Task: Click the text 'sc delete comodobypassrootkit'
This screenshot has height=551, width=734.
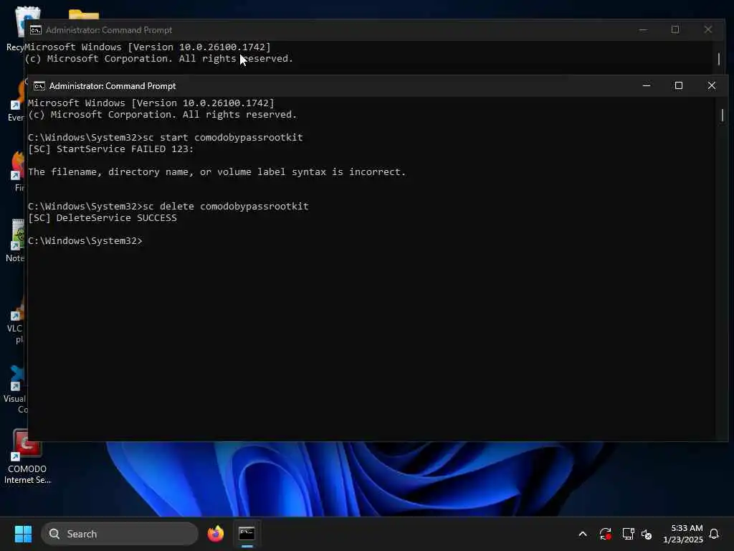Action: pyautogui.click(x=226, y=206)
